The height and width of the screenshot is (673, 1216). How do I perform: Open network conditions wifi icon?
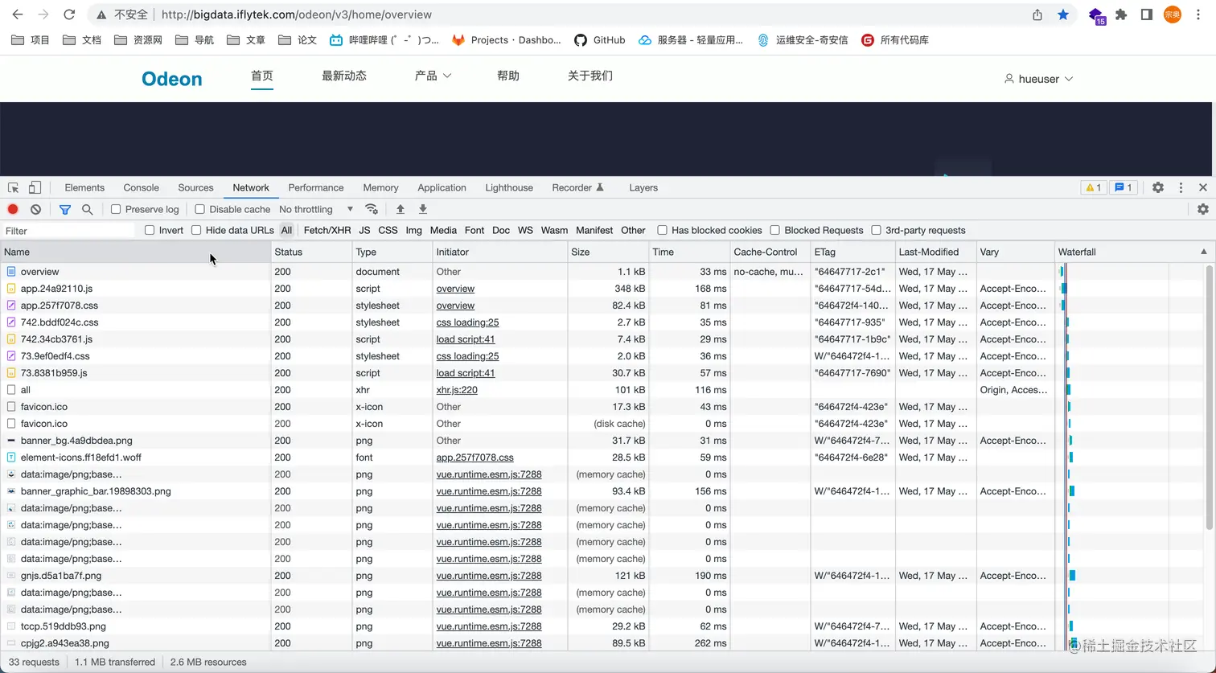371,209
